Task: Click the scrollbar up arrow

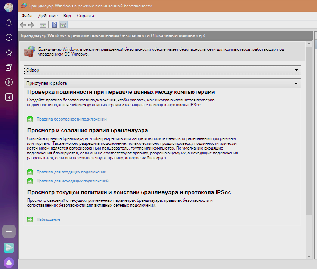Action: 309,44
